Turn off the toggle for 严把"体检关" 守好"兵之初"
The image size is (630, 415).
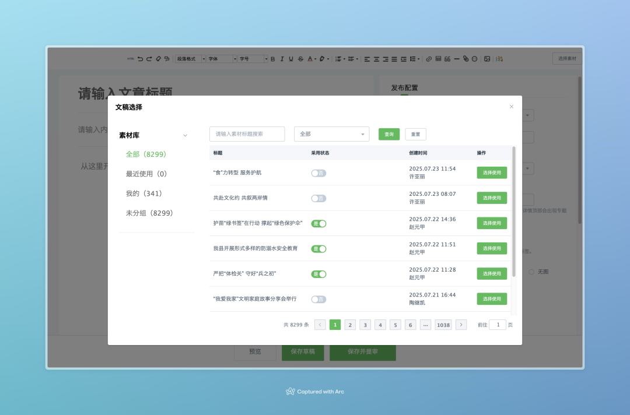[318, 274]
